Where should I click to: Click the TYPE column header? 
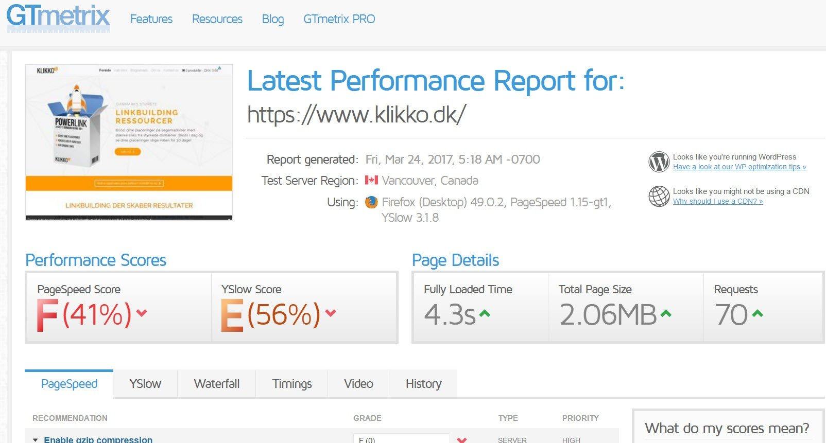508,418
